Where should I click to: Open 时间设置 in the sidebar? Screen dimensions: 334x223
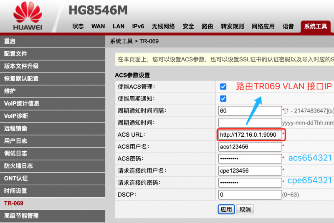pyautogui.click(x=53, y=191)
